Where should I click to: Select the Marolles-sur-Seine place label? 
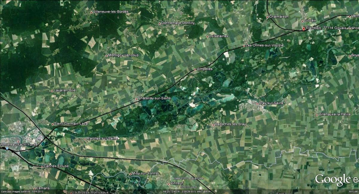[x=102, y=138]
